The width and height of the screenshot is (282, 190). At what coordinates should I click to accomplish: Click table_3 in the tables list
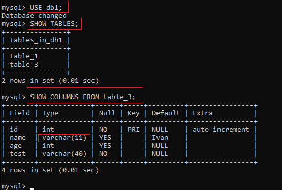pos(24,65)
